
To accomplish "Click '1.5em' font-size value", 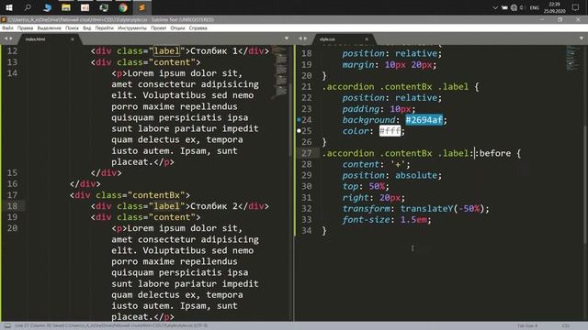I will point(413,220).
